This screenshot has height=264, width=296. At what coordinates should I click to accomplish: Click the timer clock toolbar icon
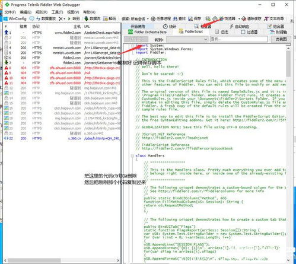(x=215, y=19)
